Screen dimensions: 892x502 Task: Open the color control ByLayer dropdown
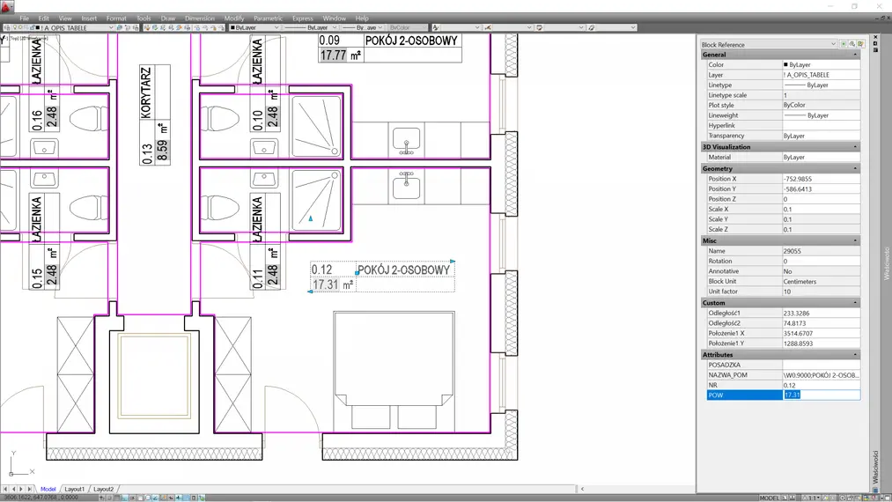pyautogui.click(x=254, y=27)
